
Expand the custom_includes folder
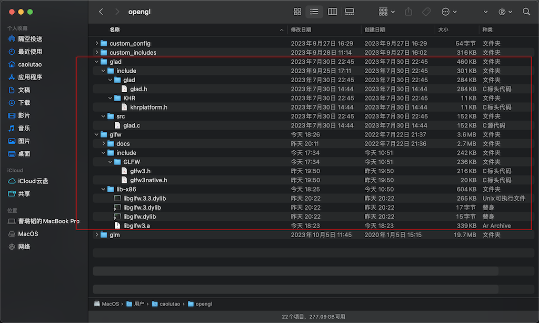point(97,52)
